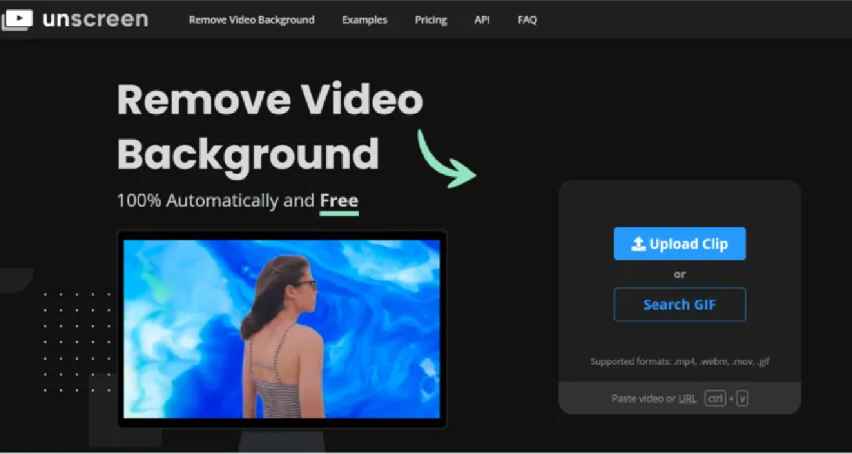The width and height of the screenshot is (852, 454).
Task: Click the unscreen wordmark text
Action: point(95,19)
